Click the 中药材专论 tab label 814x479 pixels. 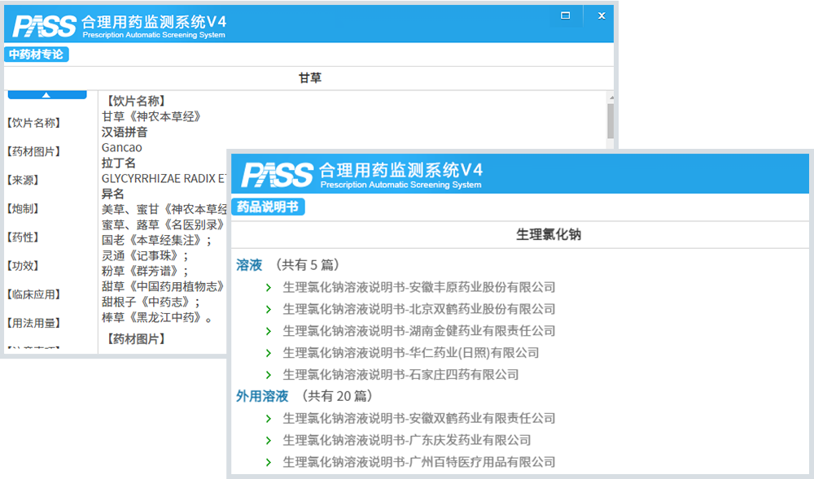click(36, 54)
